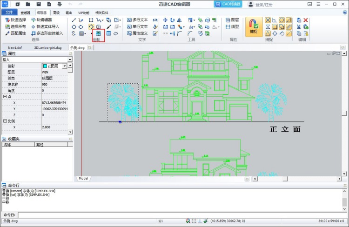Toggle parallel snap double-line icon
The width and height of the screenshot is (349, 227).
coord(289,27)
